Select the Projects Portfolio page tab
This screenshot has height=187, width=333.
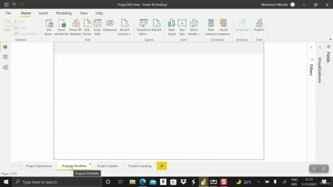[74, 166]
